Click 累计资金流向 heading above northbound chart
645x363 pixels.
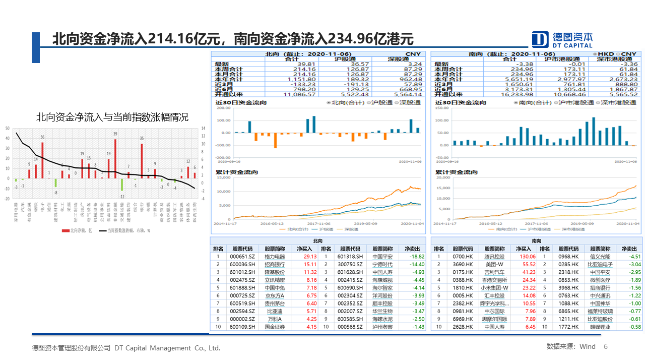pos(237,172)
